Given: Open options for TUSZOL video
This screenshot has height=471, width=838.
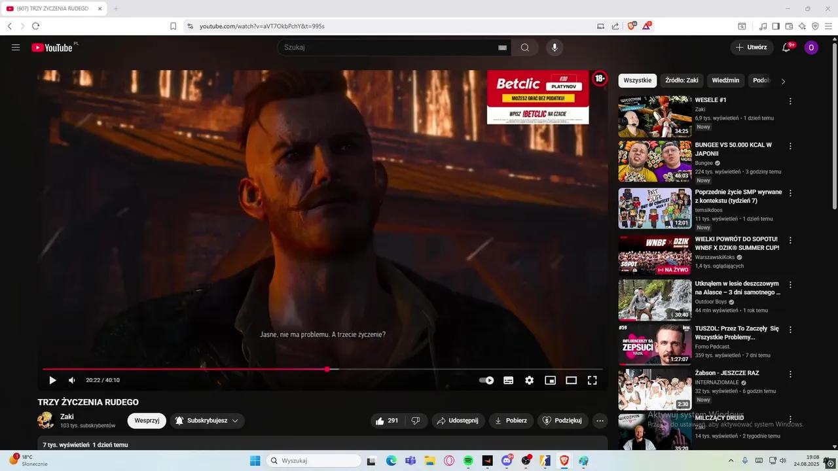Looking at the screenshot, I should coord(790,330).
